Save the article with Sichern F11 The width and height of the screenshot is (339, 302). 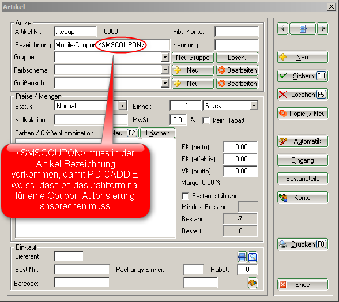click(303, 76)
